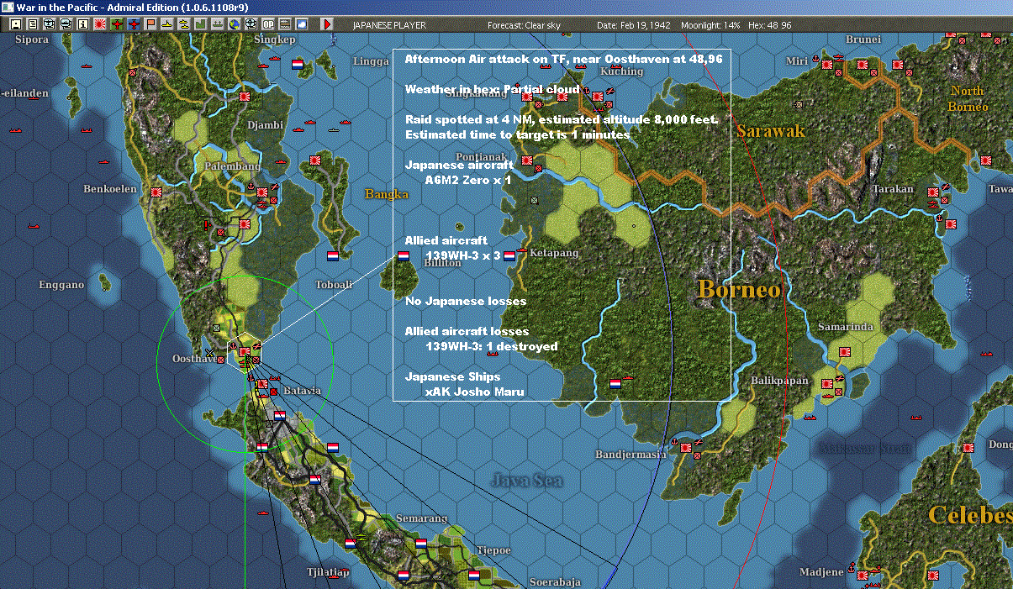
Task: Click the info 'i' toolbar icon
Action: click(82, 24)
